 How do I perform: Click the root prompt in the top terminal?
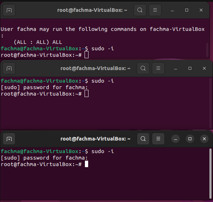click(41, 55)
